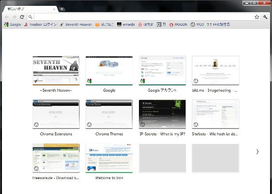
Task: Close the 新しいタブ tab
Action: [x=54, y=9]
